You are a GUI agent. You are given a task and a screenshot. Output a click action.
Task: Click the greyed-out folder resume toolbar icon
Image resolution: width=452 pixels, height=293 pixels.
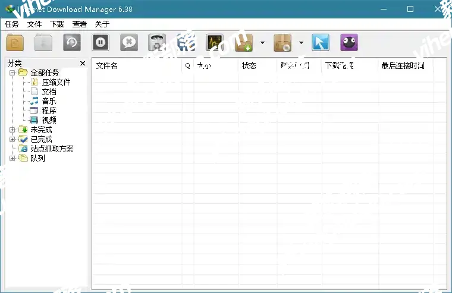43,43
